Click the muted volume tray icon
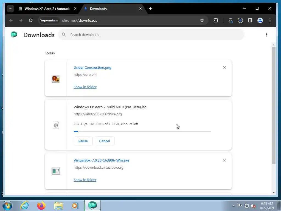Image resolution: width=281 pixels, height=211 pixels. click(253, 206)
